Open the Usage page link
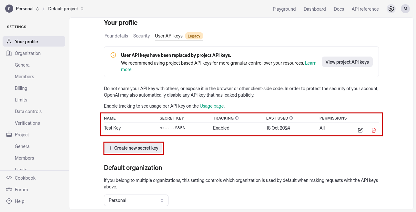 [x=211, y=106]
